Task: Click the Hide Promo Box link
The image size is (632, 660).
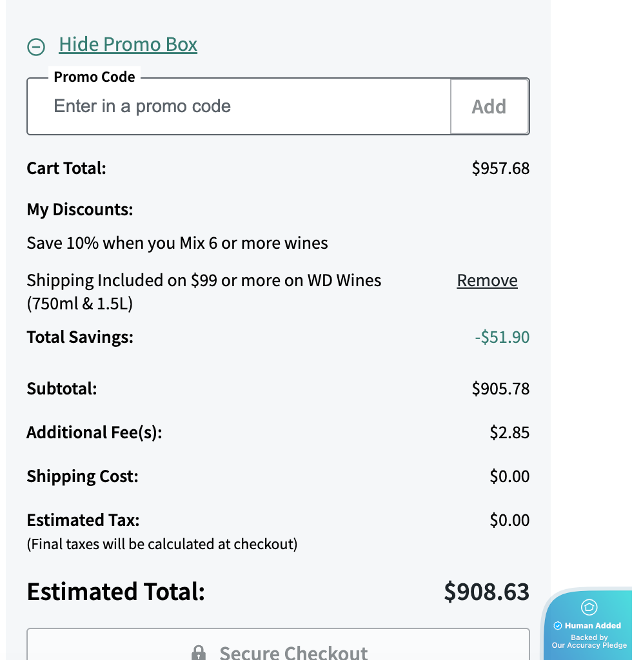Action: (x=128, y=44)
